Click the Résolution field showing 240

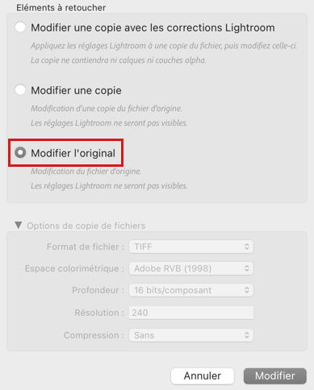pyautogui.click(x=191, y=313)
